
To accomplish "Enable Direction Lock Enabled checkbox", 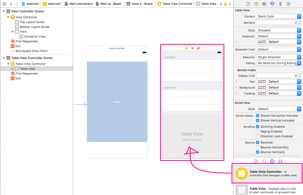I will click(x=258, y=136).
